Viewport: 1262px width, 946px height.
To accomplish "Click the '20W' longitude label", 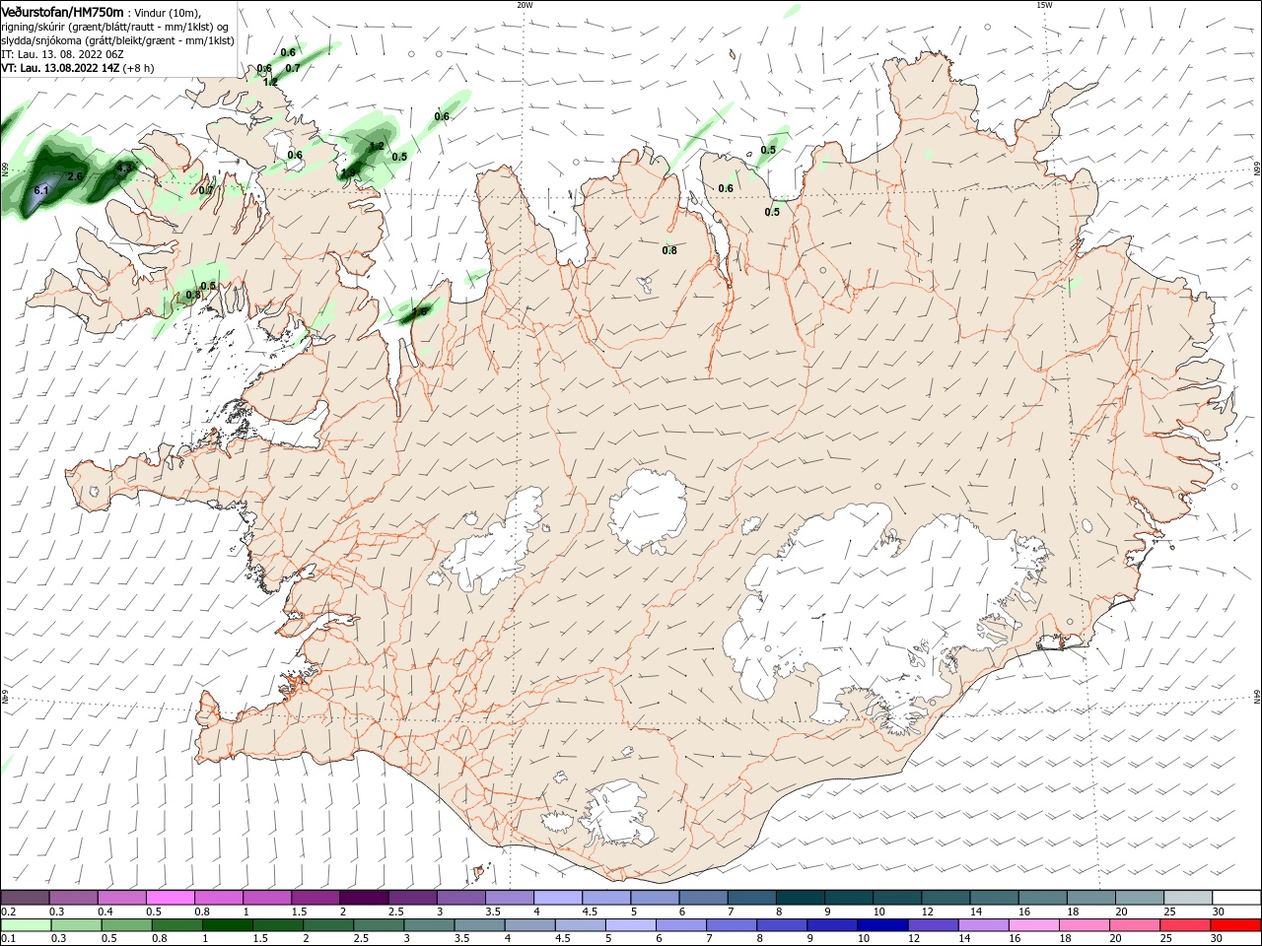I will coord(526,5).
